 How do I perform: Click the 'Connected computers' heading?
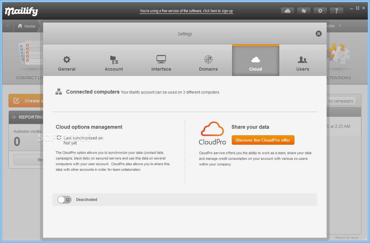coord(93,92)
